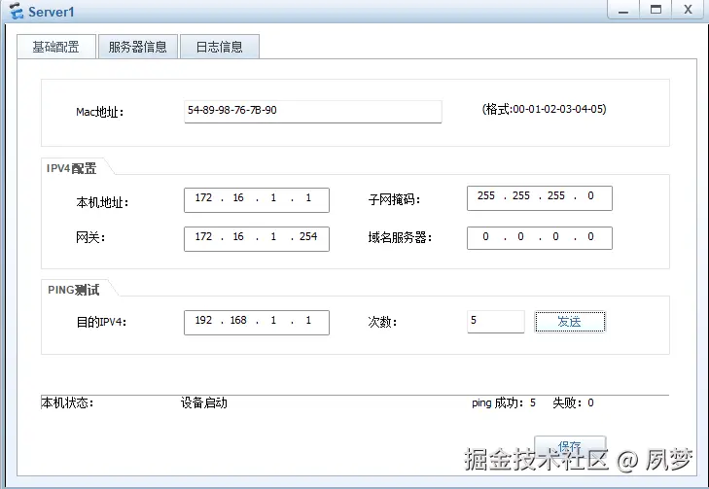
Task: Click the 次数 count field
Action: [496, 322]
